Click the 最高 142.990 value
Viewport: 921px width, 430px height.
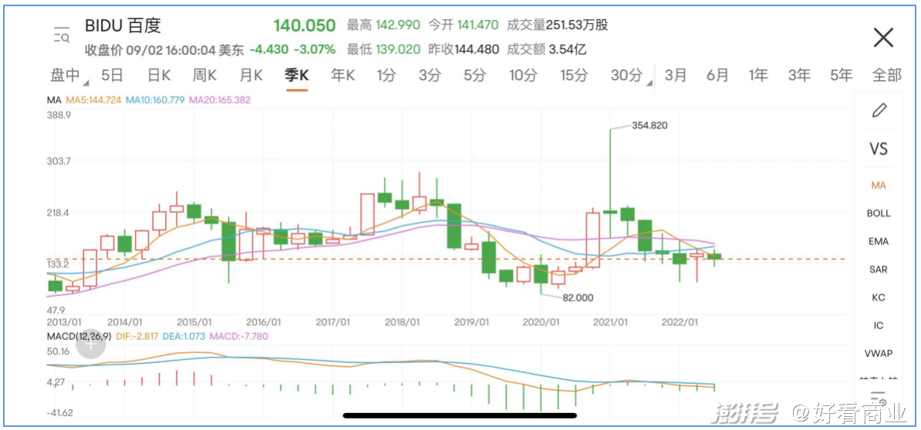pos(383,25)
